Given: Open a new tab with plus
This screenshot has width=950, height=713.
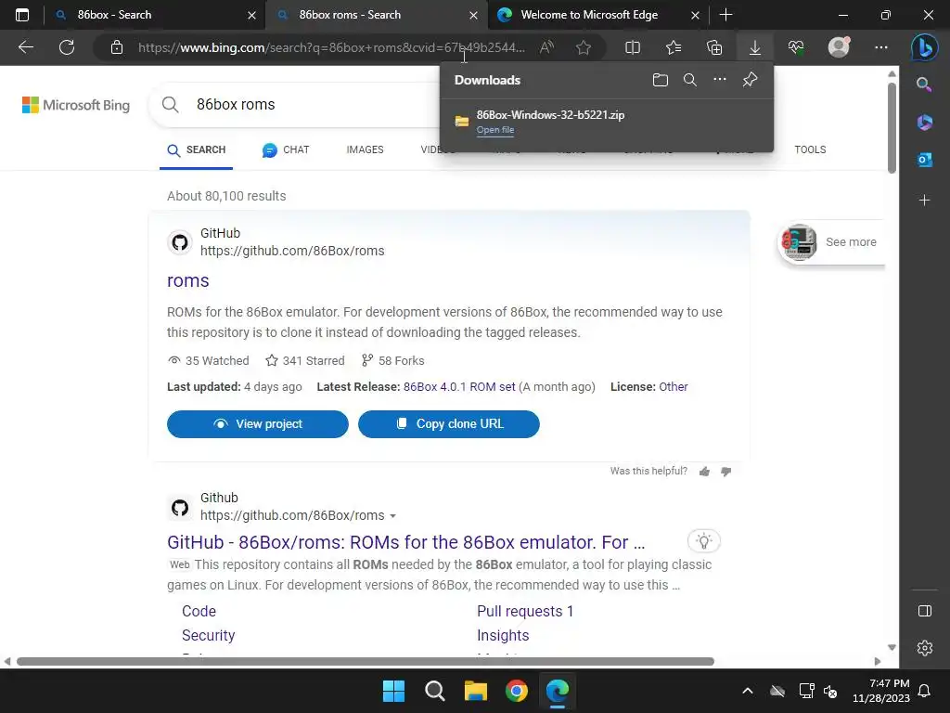Looking at the screenshot, I should coord(725,15).
